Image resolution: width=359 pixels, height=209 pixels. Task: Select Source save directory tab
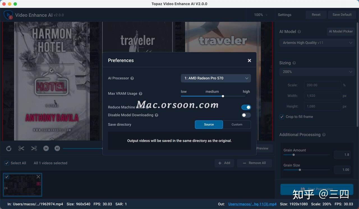[209, 125]
